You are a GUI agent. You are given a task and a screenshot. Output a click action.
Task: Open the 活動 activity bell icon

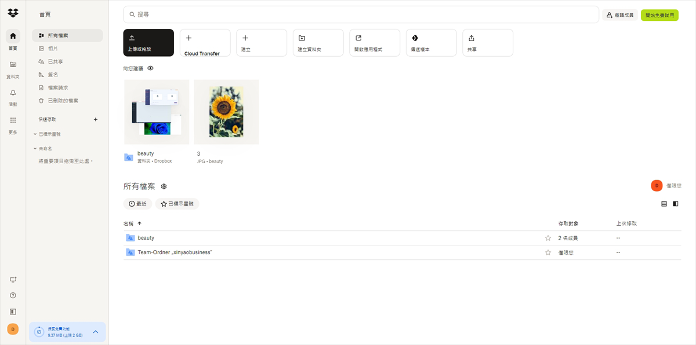[13, 92]
